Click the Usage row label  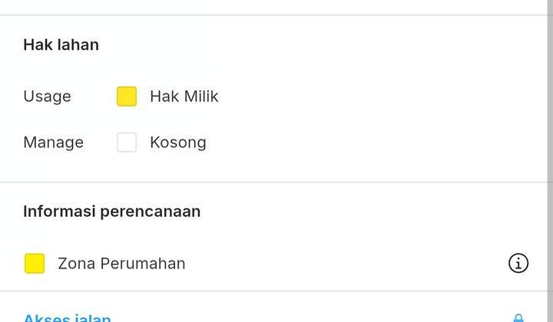click(x=48, y=97)
